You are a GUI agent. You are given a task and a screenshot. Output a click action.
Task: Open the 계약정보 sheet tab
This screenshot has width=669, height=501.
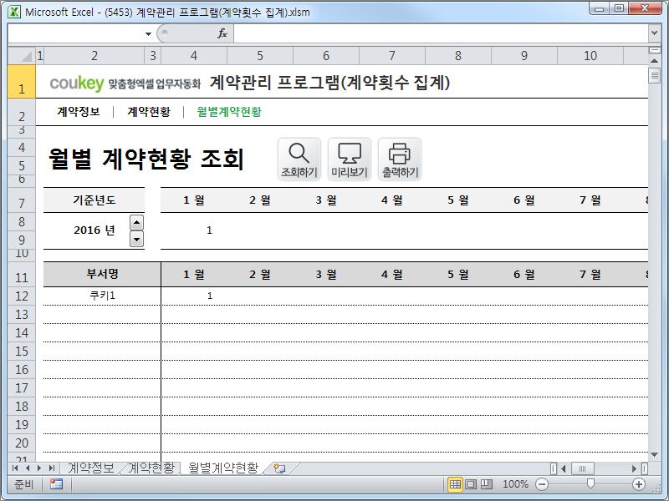[91, 468]
